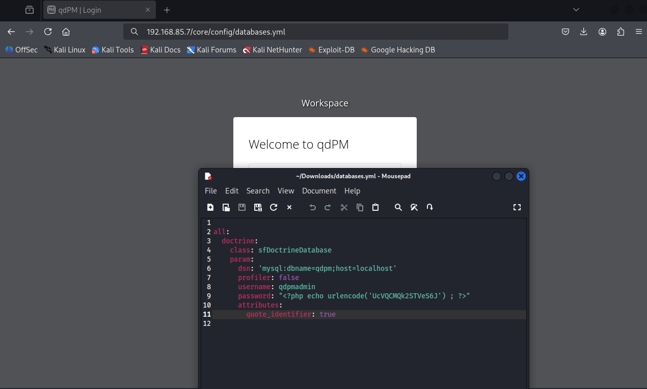Open the Kali Tools bookmark
Viewport: 647px width, 389px height.
pyautogui.click(x=113, y=50)
